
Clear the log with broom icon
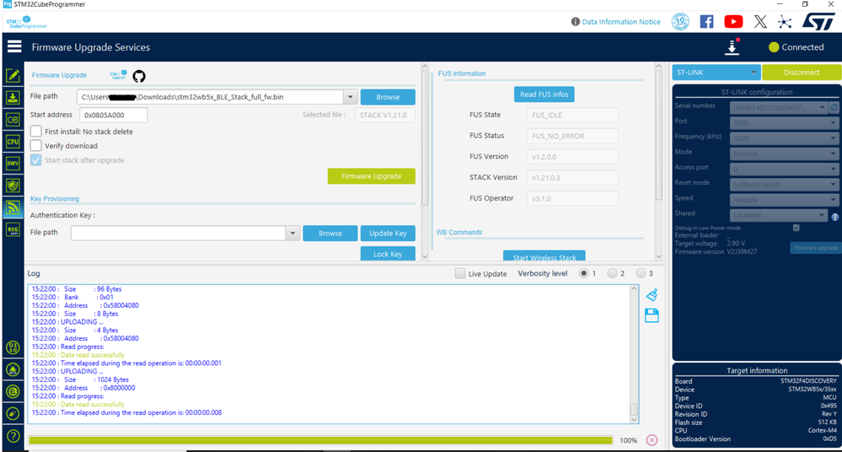[x=652, y=294]
